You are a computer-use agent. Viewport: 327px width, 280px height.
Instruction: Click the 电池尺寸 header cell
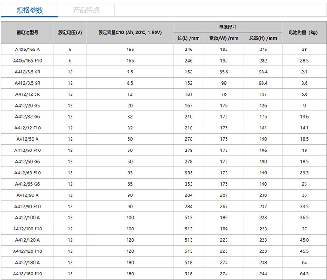(x=227, y=27)
